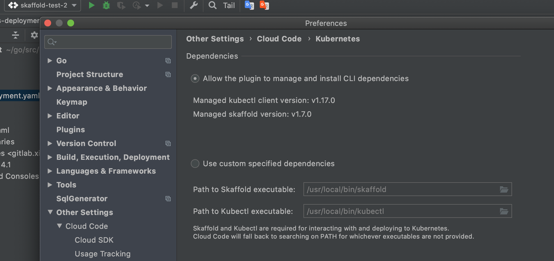Image resolution: width=554 pixels, height=261 pixels.
Task: Open search with the magnifier icon
Action: tap(212, 5)
